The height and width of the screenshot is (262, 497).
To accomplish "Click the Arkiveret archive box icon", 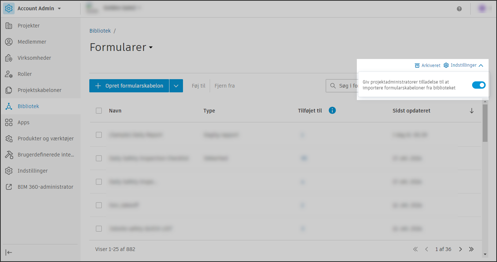I will point(417,65).
